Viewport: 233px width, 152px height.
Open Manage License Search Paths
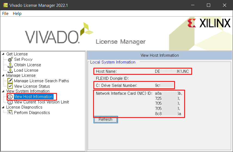coord(42,81)
